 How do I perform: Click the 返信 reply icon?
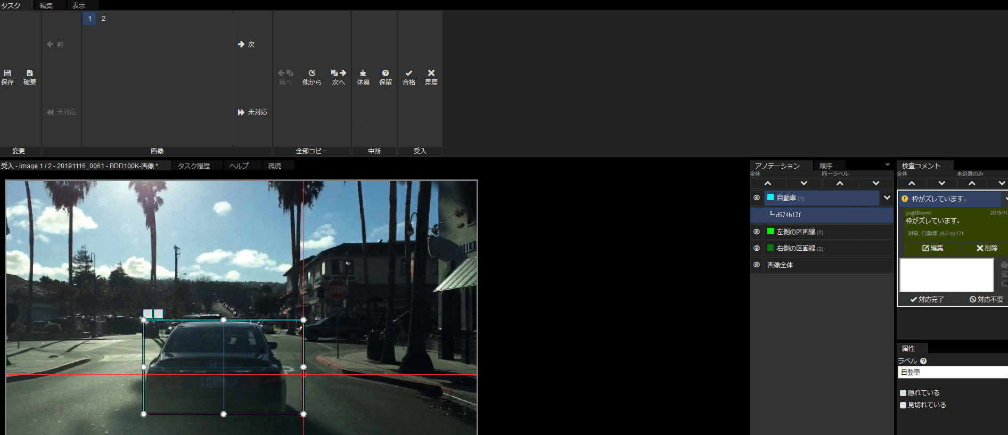click(x=1004, y=274)
